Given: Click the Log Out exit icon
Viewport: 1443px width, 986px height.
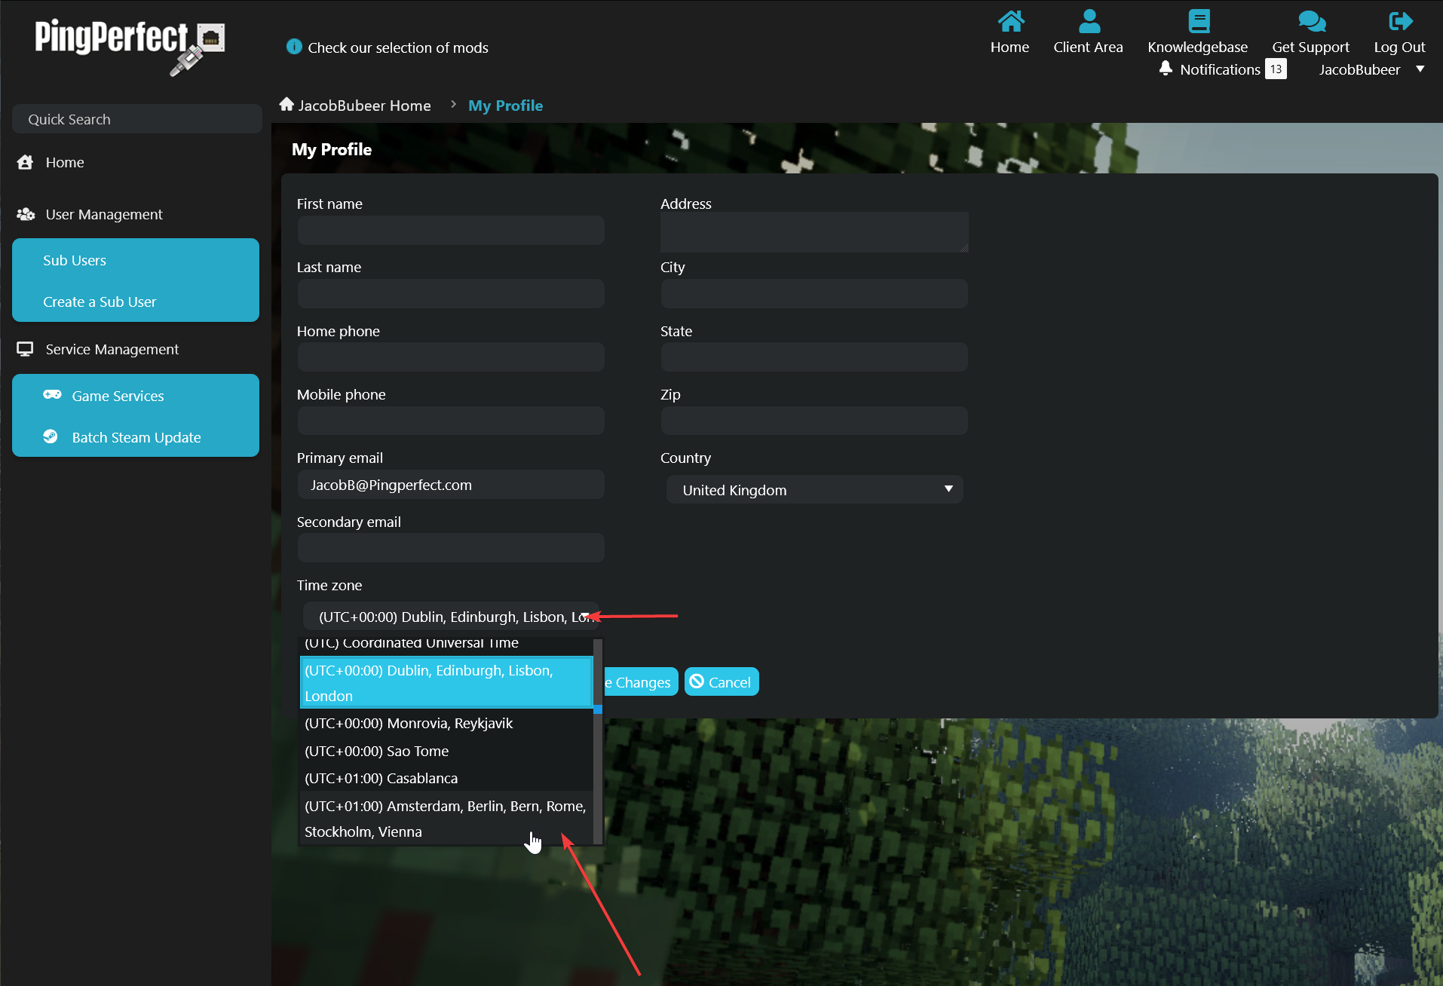Looking at the screenshot, I should pos(1400,22).
